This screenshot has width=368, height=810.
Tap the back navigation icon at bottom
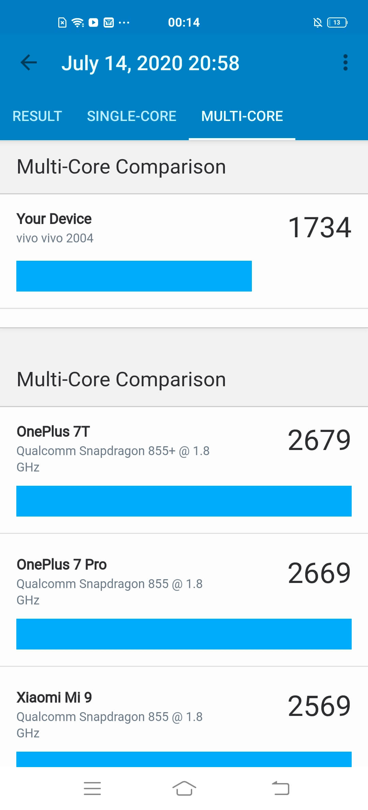pos(280,788)
